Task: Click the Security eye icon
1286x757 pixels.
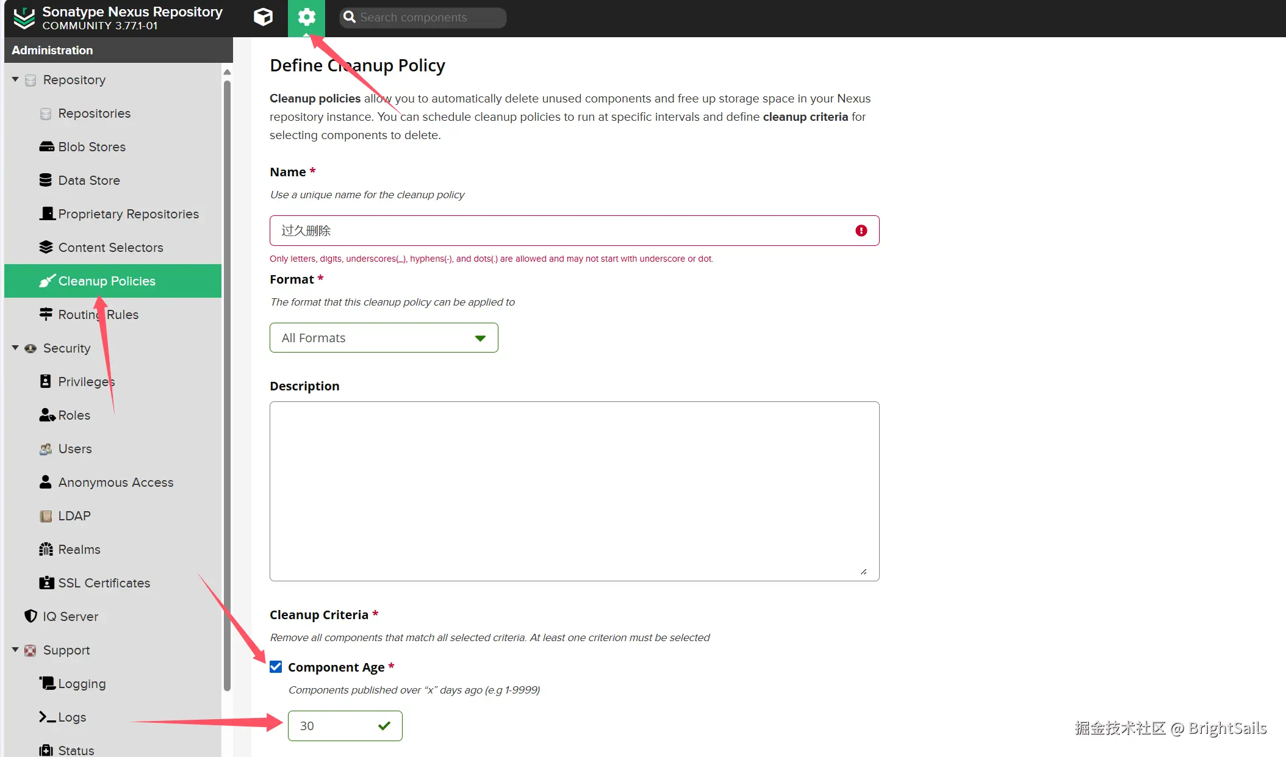Action: pyautogui.click(x=31, y=348)
